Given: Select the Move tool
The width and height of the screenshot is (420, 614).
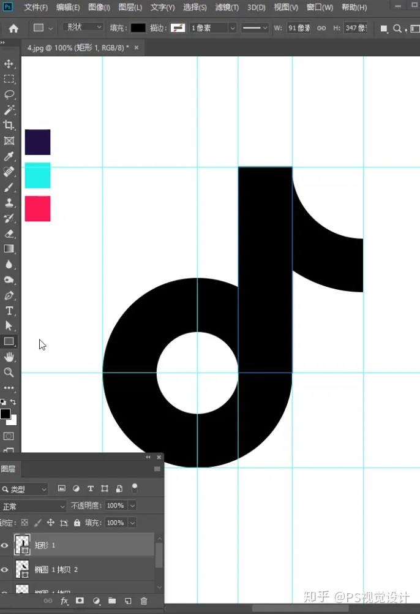Looking at the screenshot, I should point(9,64).
